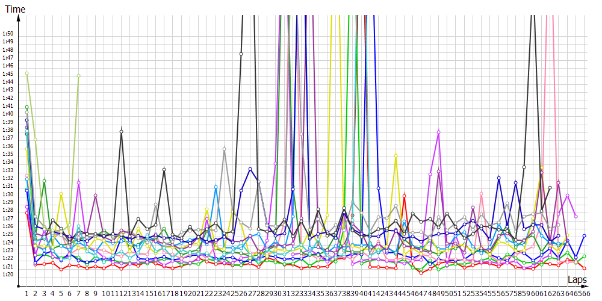Select the dark blue peak point at lap 27
Viewport: 602px width, 301px height.
[250, 169]
